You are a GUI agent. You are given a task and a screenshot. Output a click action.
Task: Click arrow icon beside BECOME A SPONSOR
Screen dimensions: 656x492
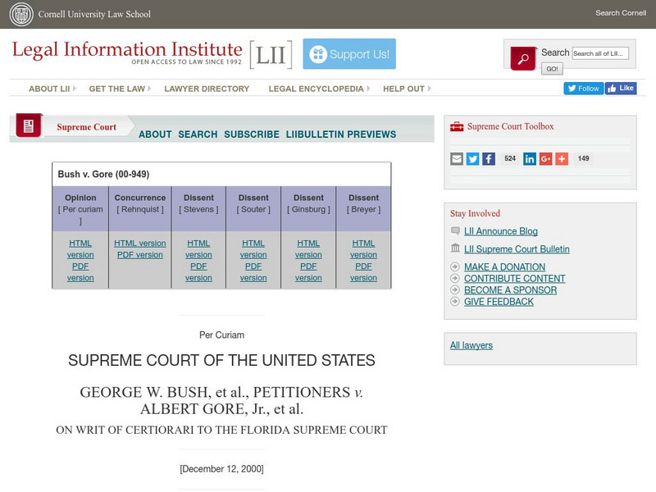click(x=455, y=290)
